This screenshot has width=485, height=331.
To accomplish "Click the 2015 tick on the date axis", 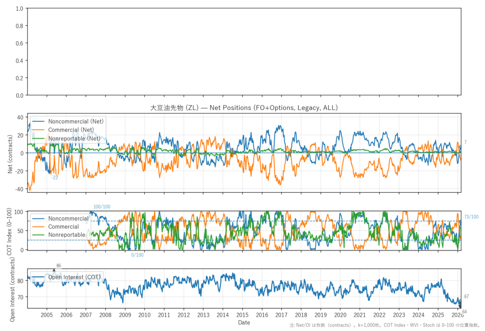I will click(242, 315).
